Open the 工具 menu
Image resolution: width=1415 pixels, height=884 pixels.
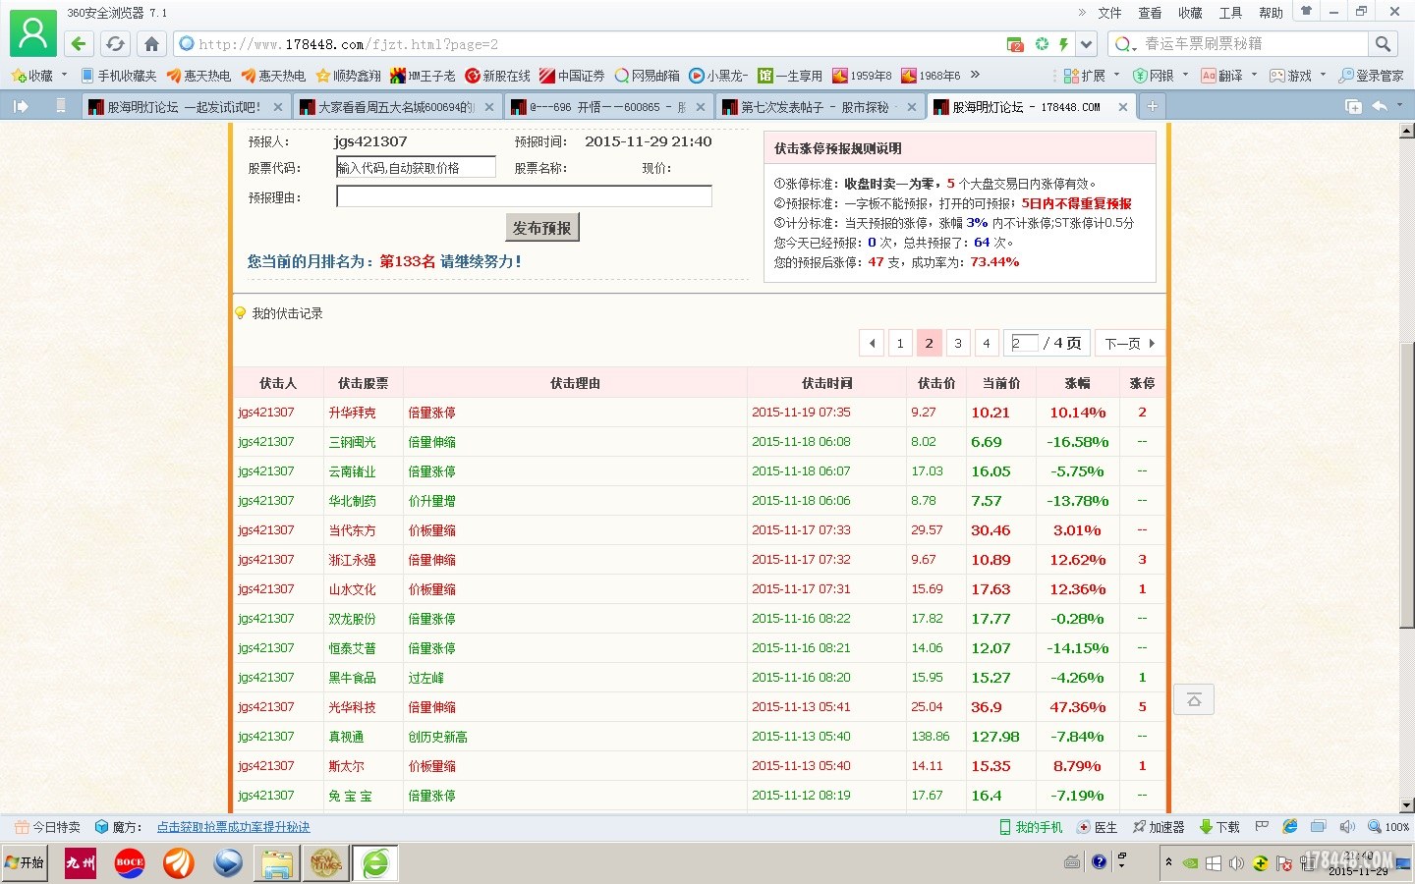coord(1230,13)
